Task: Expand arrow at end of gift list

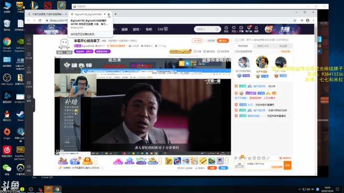Action: [226, 161]
